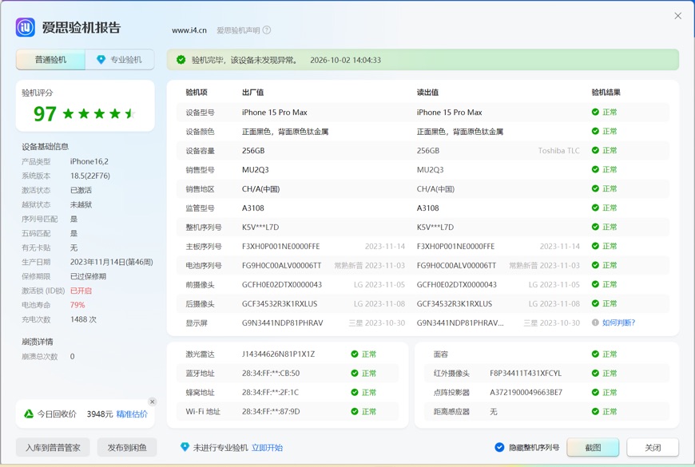The width and height of the screenshot is (695, 467).
Task: Click the 点阵投影器 serial A3721900049663BE7
Action: [526, 392]
